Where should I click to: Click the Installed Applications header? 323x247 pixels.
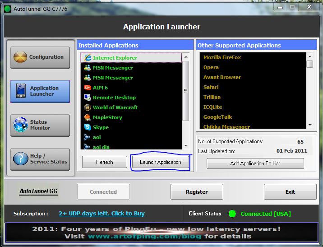(135, 45)
